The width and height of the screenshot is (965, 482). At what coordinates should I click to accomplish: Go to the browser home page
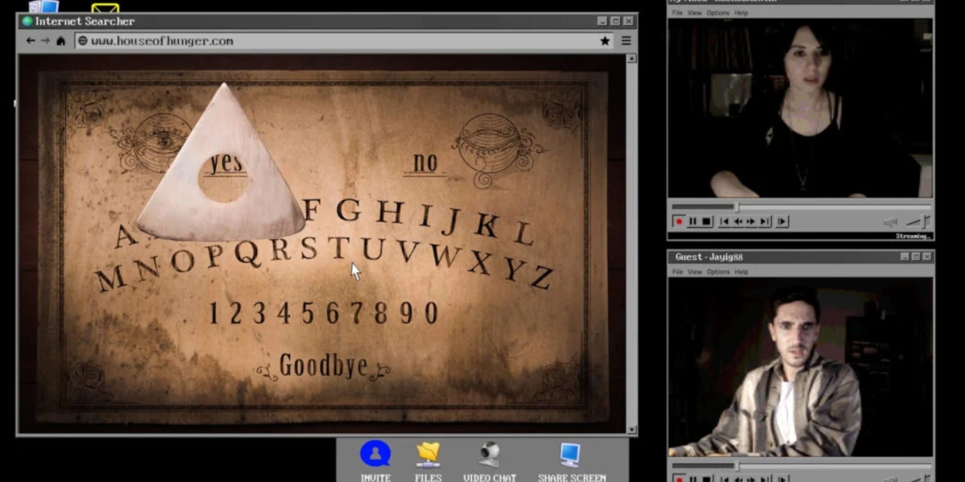pos(61,41)
